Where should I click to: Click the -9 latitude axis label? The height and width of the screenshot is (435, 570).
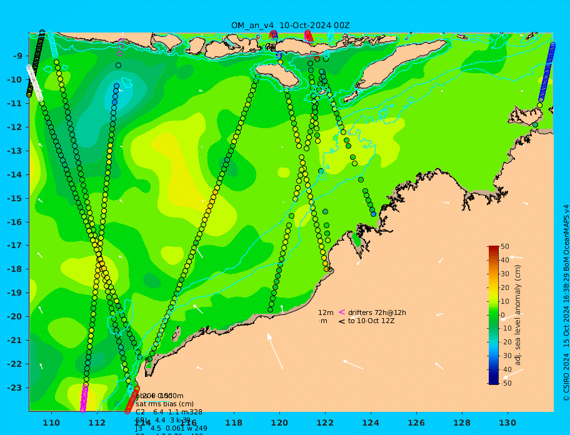point(17,56)
